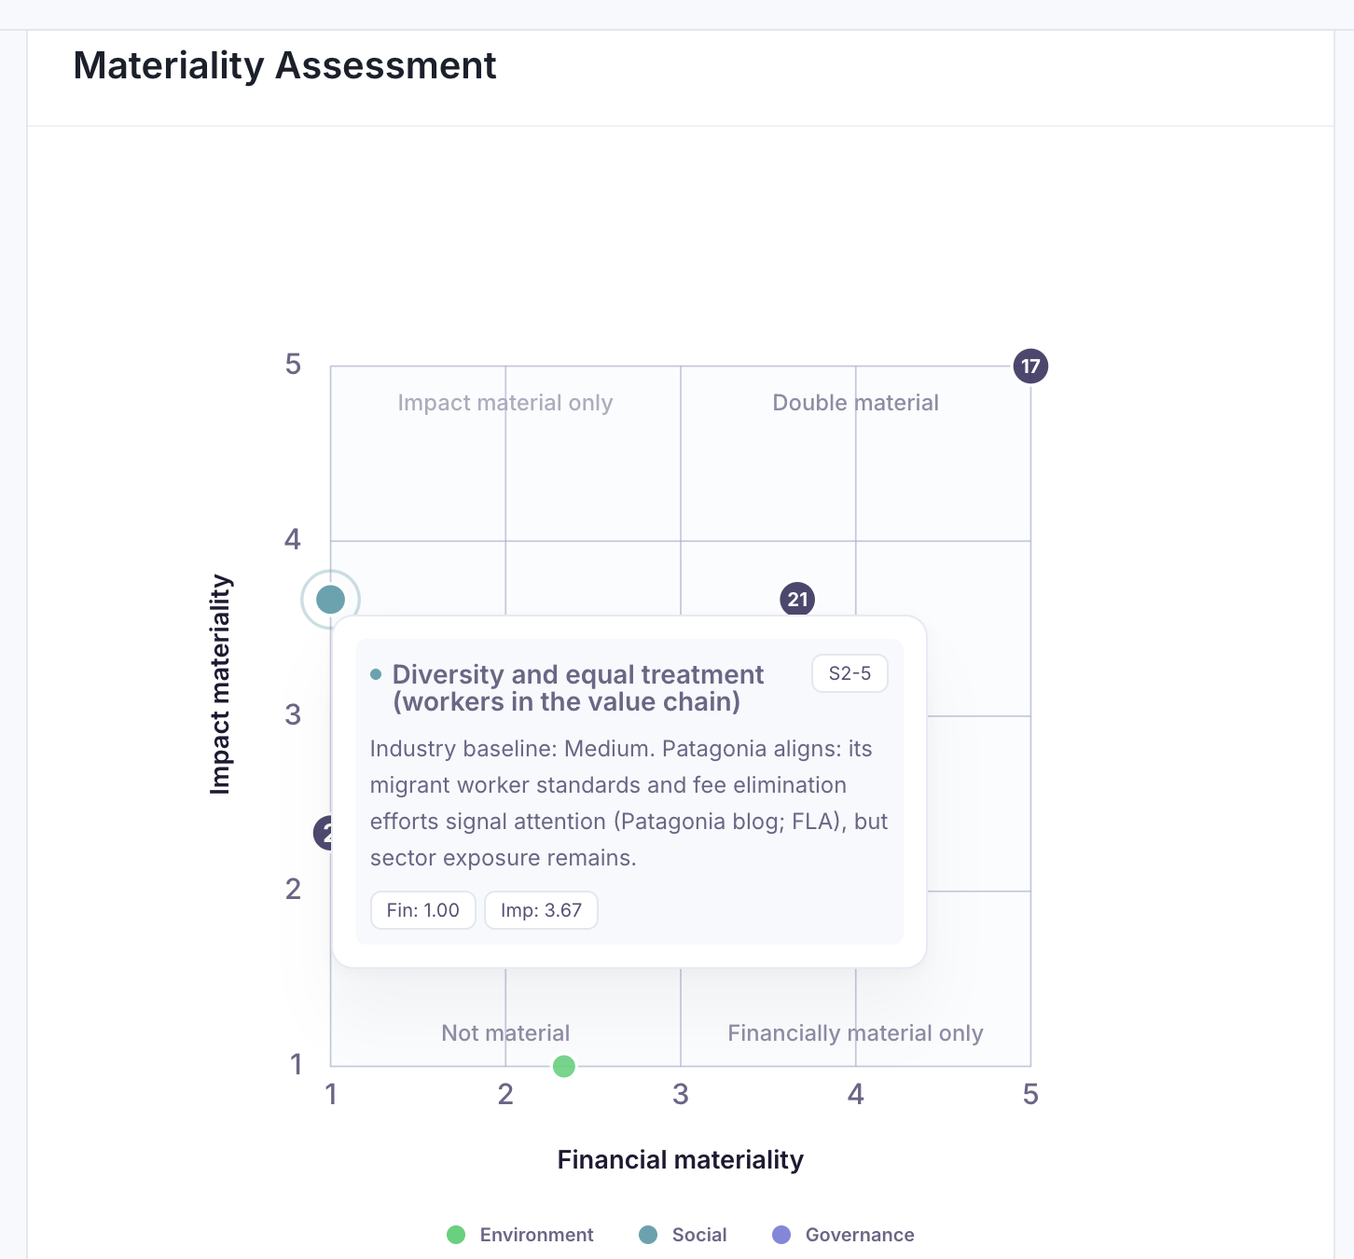Select the Governance legend dot
1354x1259 pixels.
pyautogui.click(x=781, y=1234)
